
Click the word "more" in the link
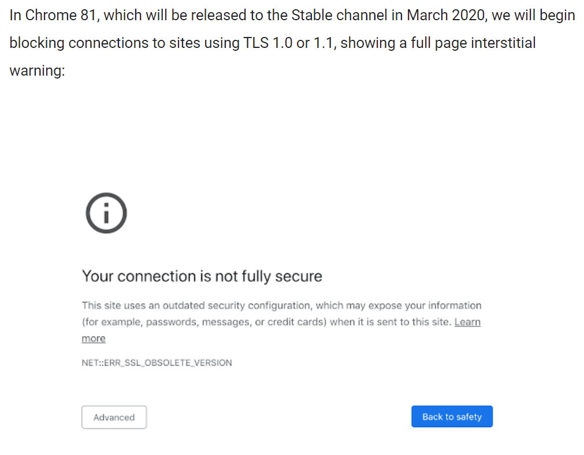click(94, 338)
